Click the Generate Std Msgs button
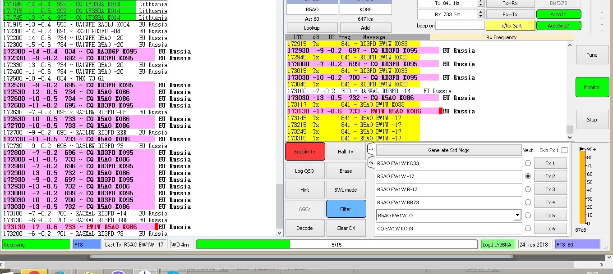Image resolution: width=613 pixels, height=274 pixels. (x=448, y=150)
